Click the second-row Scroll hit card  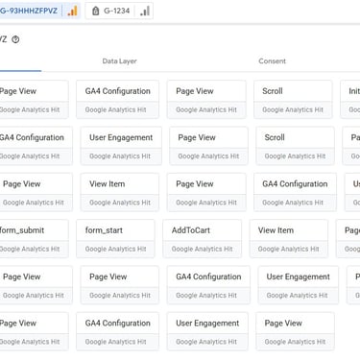coord(296,146)
